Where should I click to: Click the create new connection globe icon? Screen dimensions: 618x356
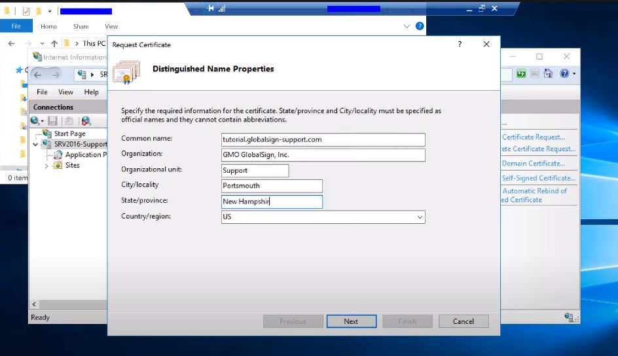pyautogui.click(x=36, y=121)
